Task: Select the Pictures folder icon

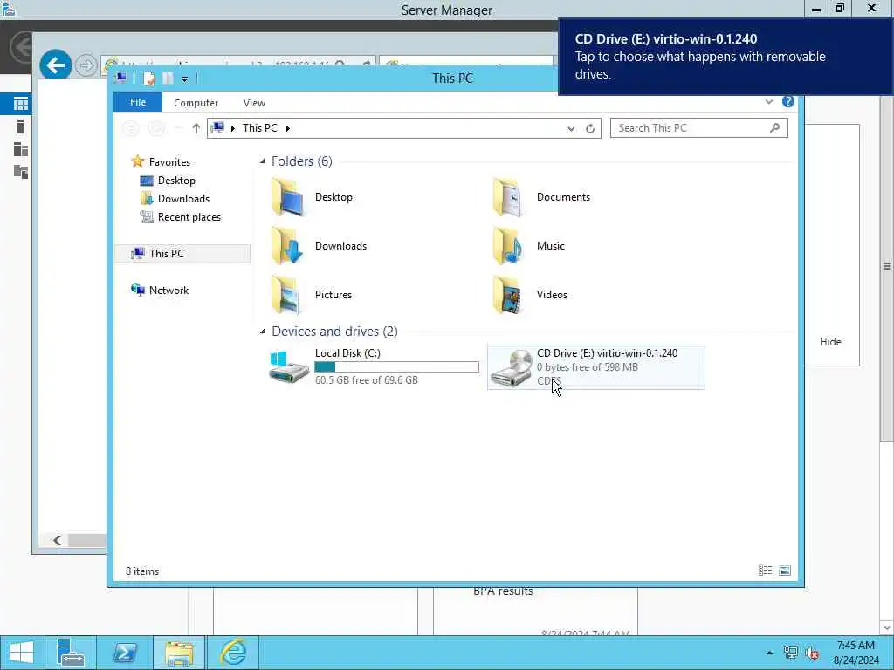Action: (x=287, y=295)
